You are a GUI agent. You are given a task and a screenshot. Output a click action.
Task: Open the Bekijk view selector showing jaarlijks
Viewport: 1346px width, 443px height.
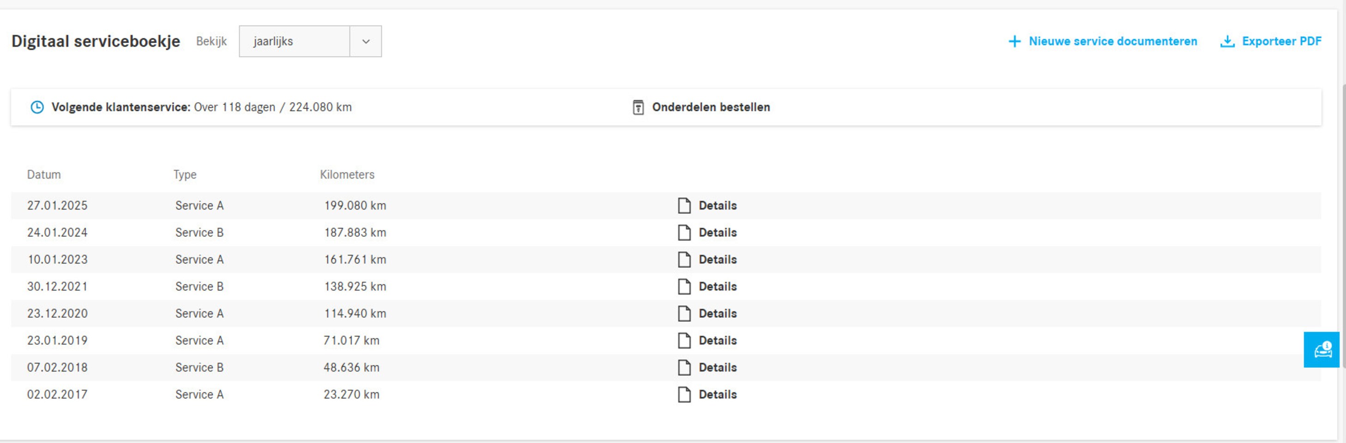coord(294,41)
